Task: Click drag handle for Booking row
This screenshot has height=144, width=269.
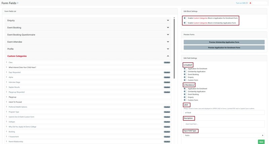Action: click(6, 132)
